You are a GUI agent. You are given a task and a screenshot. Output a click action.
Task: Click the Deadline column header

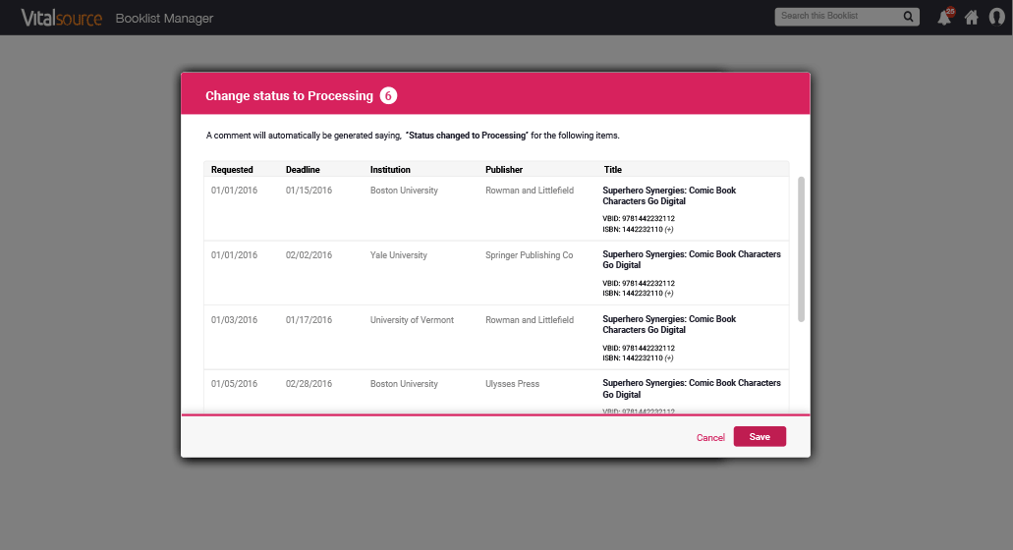coord(303,170)
